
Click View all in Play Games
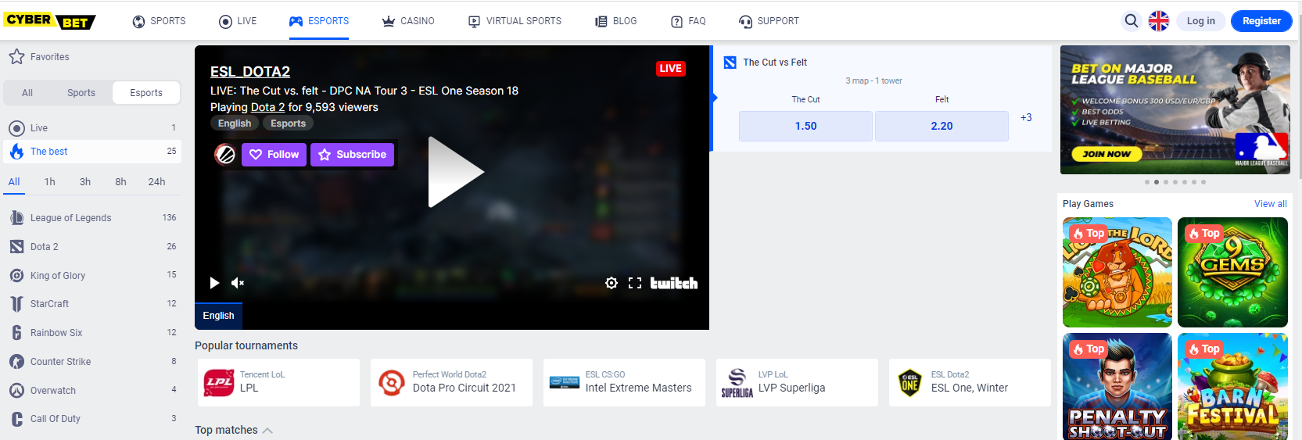pyautogui.click(x=1270, y=204)
